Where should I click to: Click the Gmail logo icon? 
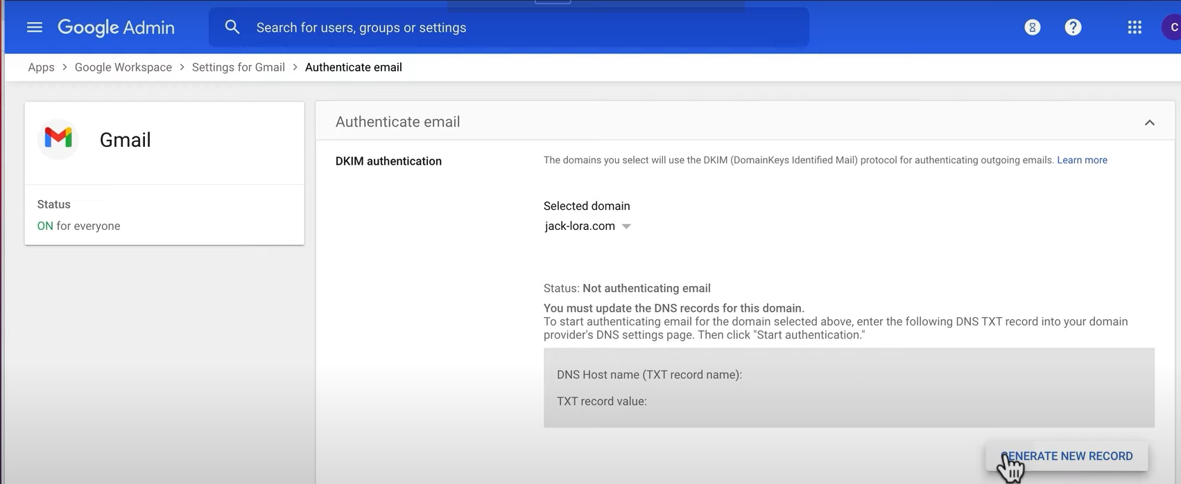pos(58,138)
